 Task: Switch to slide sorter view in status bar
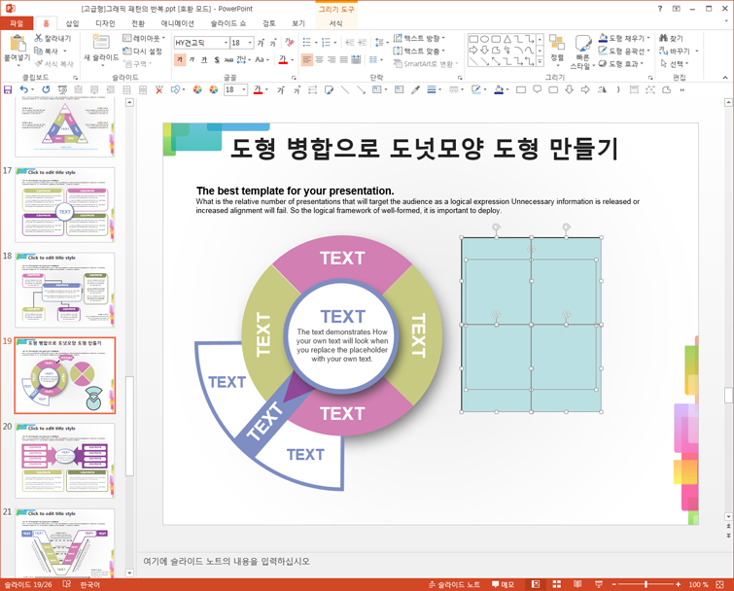pyautogui.click(x=557, y=584)
